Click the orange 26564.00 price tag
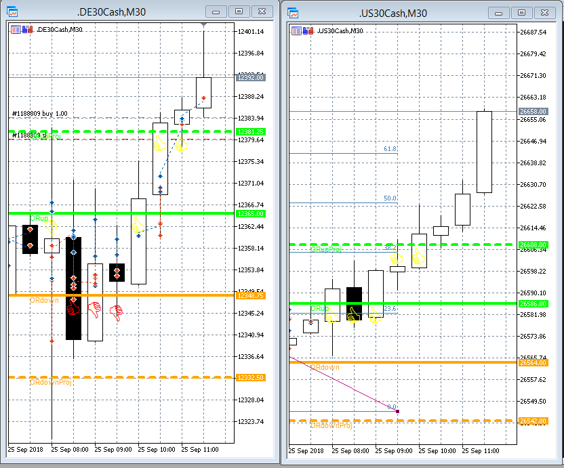Viewport: 564px width, 468px height. pyautogui.click(x=533, y=363)
